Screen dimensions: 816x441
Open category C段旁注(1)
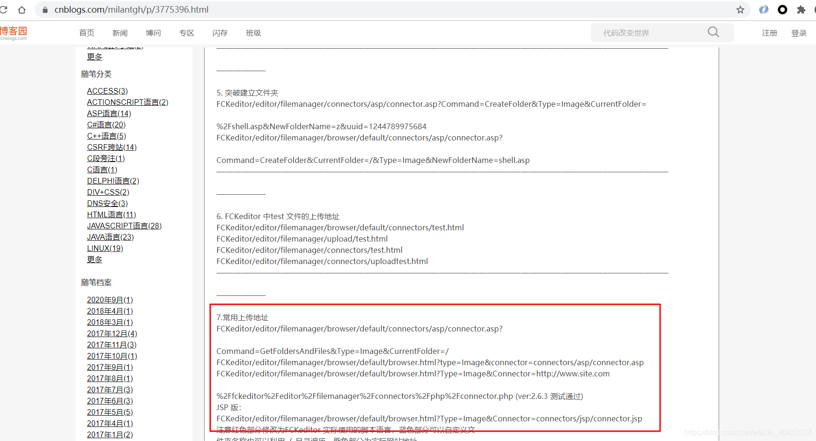point(106,158)
